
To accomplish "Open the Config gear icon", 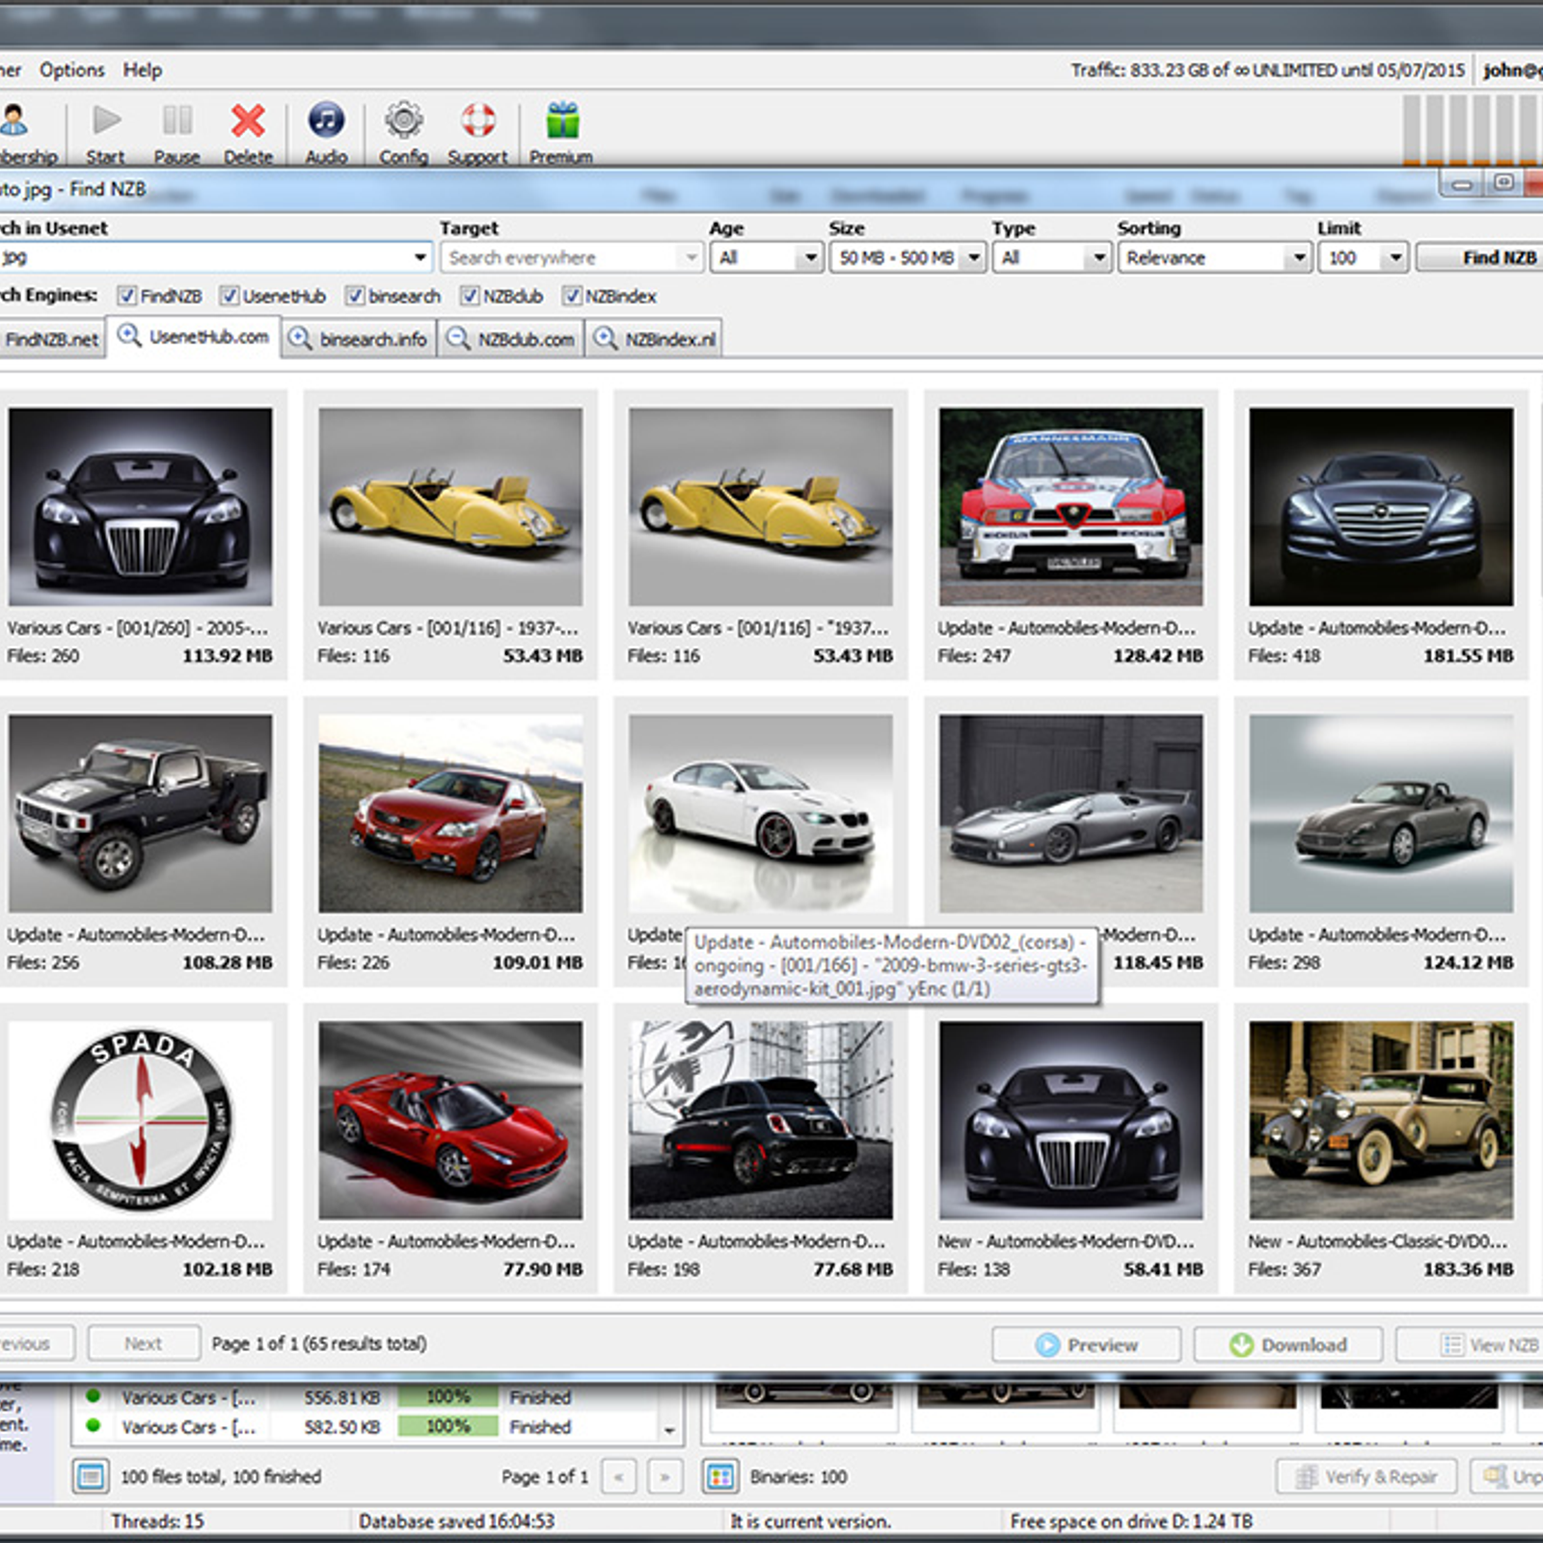I will point(403,122).
